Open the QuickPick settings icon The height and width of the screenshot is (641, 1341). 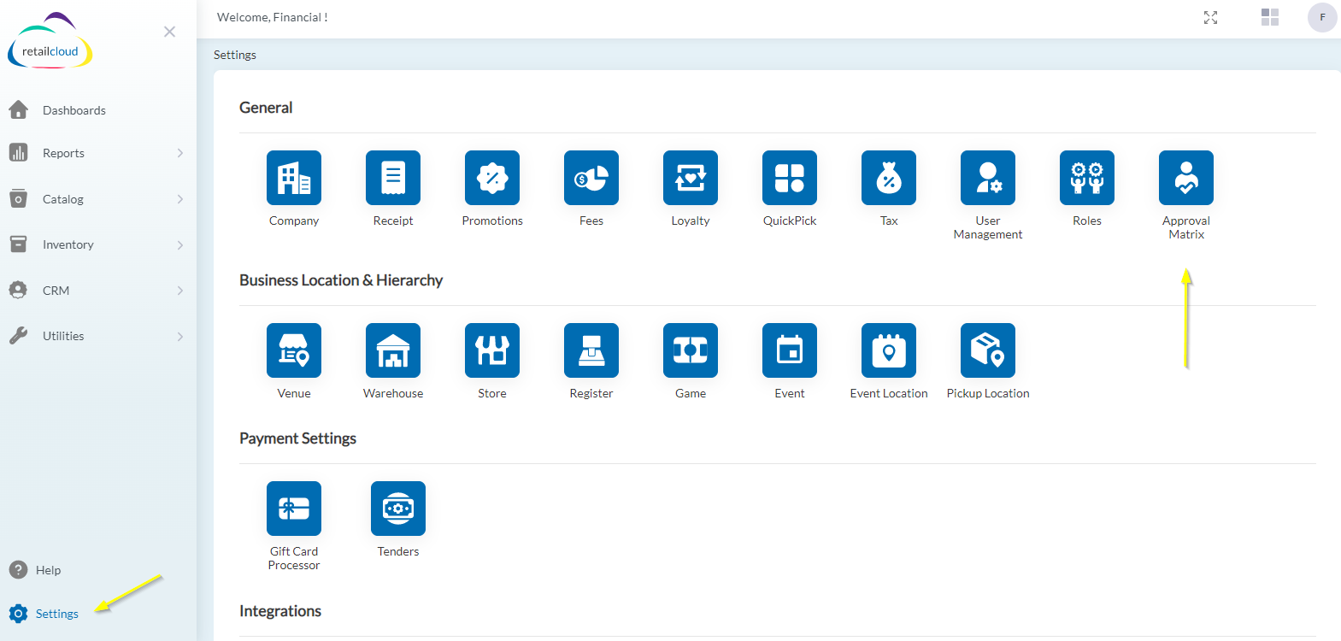point(790,178)
